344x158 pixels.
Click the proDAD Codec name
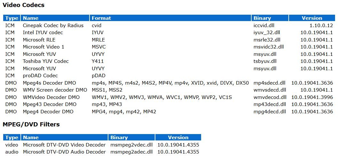(x=40, y=76)
